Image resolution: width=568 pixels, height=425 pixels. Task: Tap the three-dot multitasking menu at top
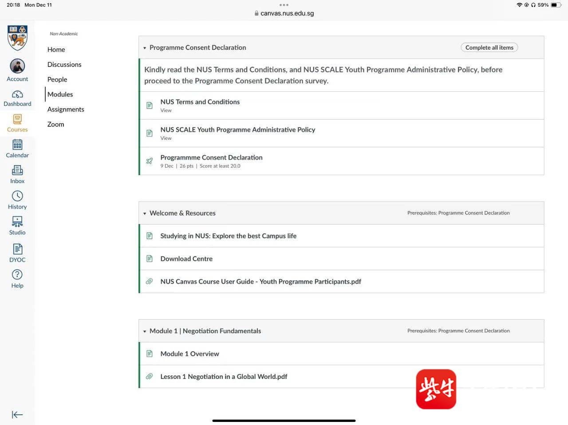coord(284,5)
